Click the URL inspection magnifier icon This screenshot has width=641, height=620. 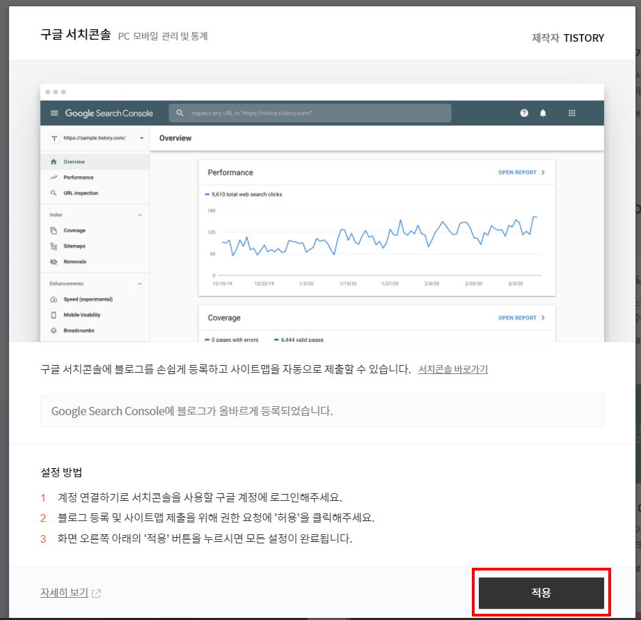(54, 193)
